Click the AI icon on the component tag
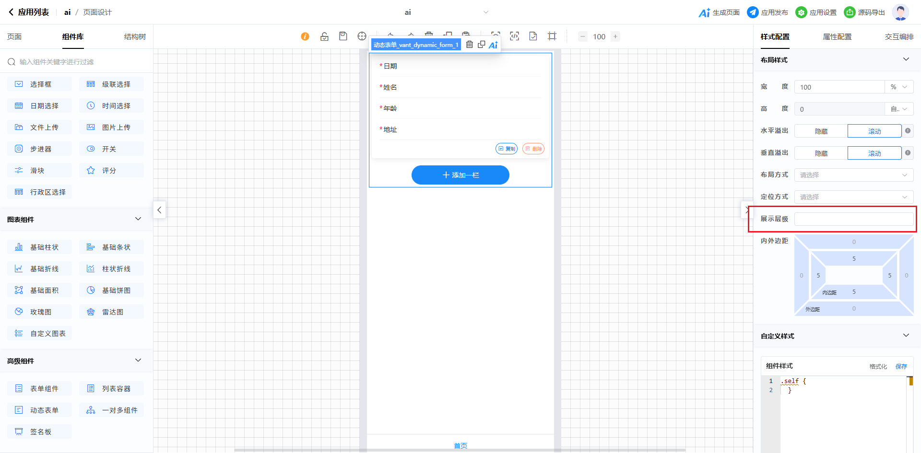 [x=493, y=45]
